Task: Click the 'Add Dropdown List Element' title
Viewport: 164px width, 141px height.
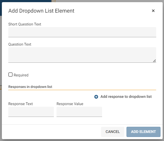Action: (41, 11)
